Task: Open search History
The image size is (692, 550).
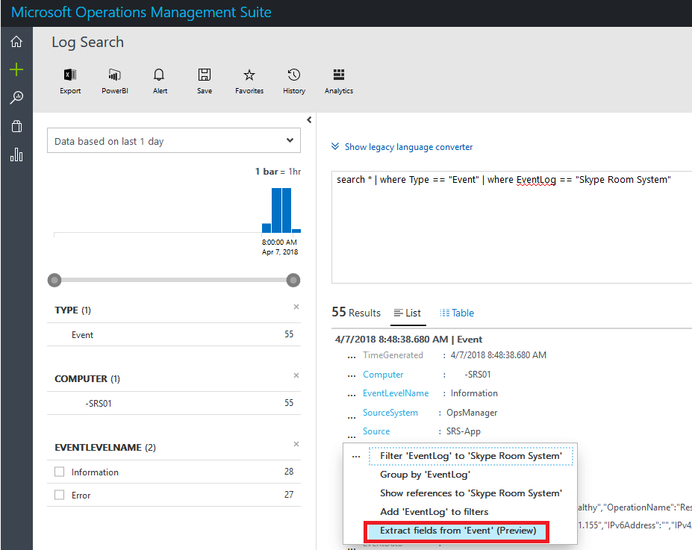Action: pyautogui.click(x=294, y=81)
